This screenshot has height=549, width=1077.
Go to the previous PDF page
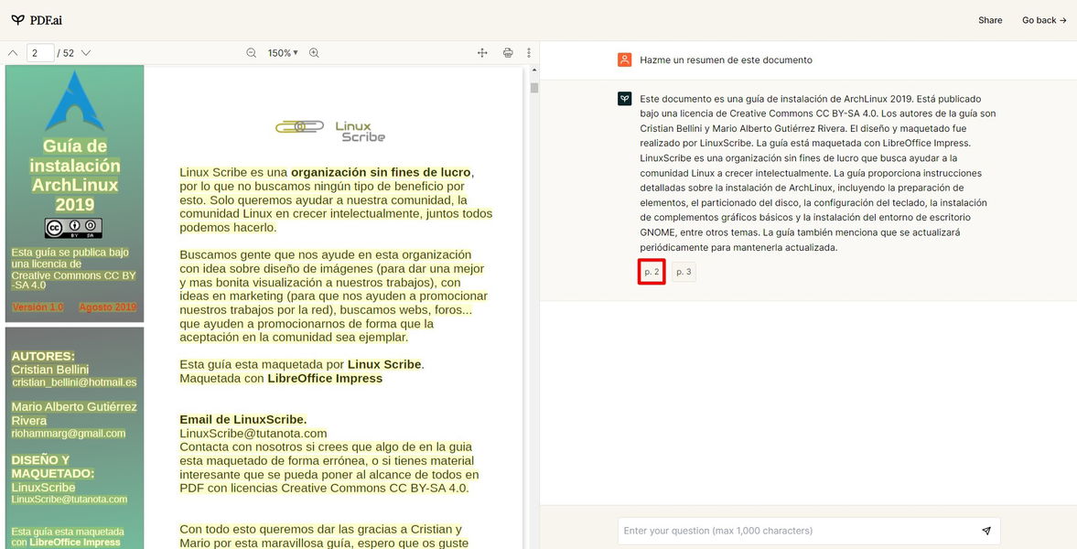pos(13,53)
